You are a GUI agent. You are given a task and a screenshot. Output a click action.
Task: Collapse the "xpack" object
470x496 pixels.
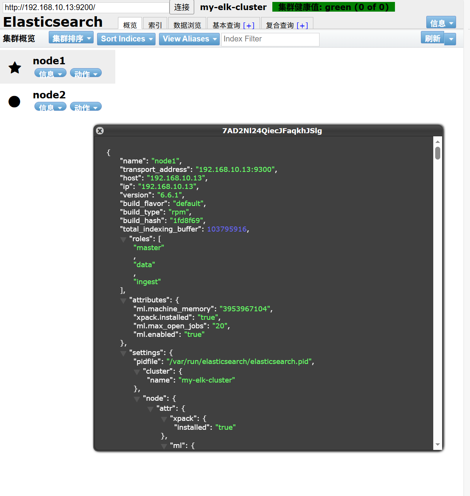[x=164, y=419]
